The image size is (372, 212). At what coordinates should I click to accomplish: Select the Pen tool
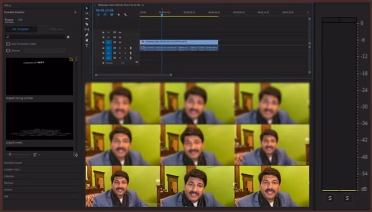click(87, 35)
